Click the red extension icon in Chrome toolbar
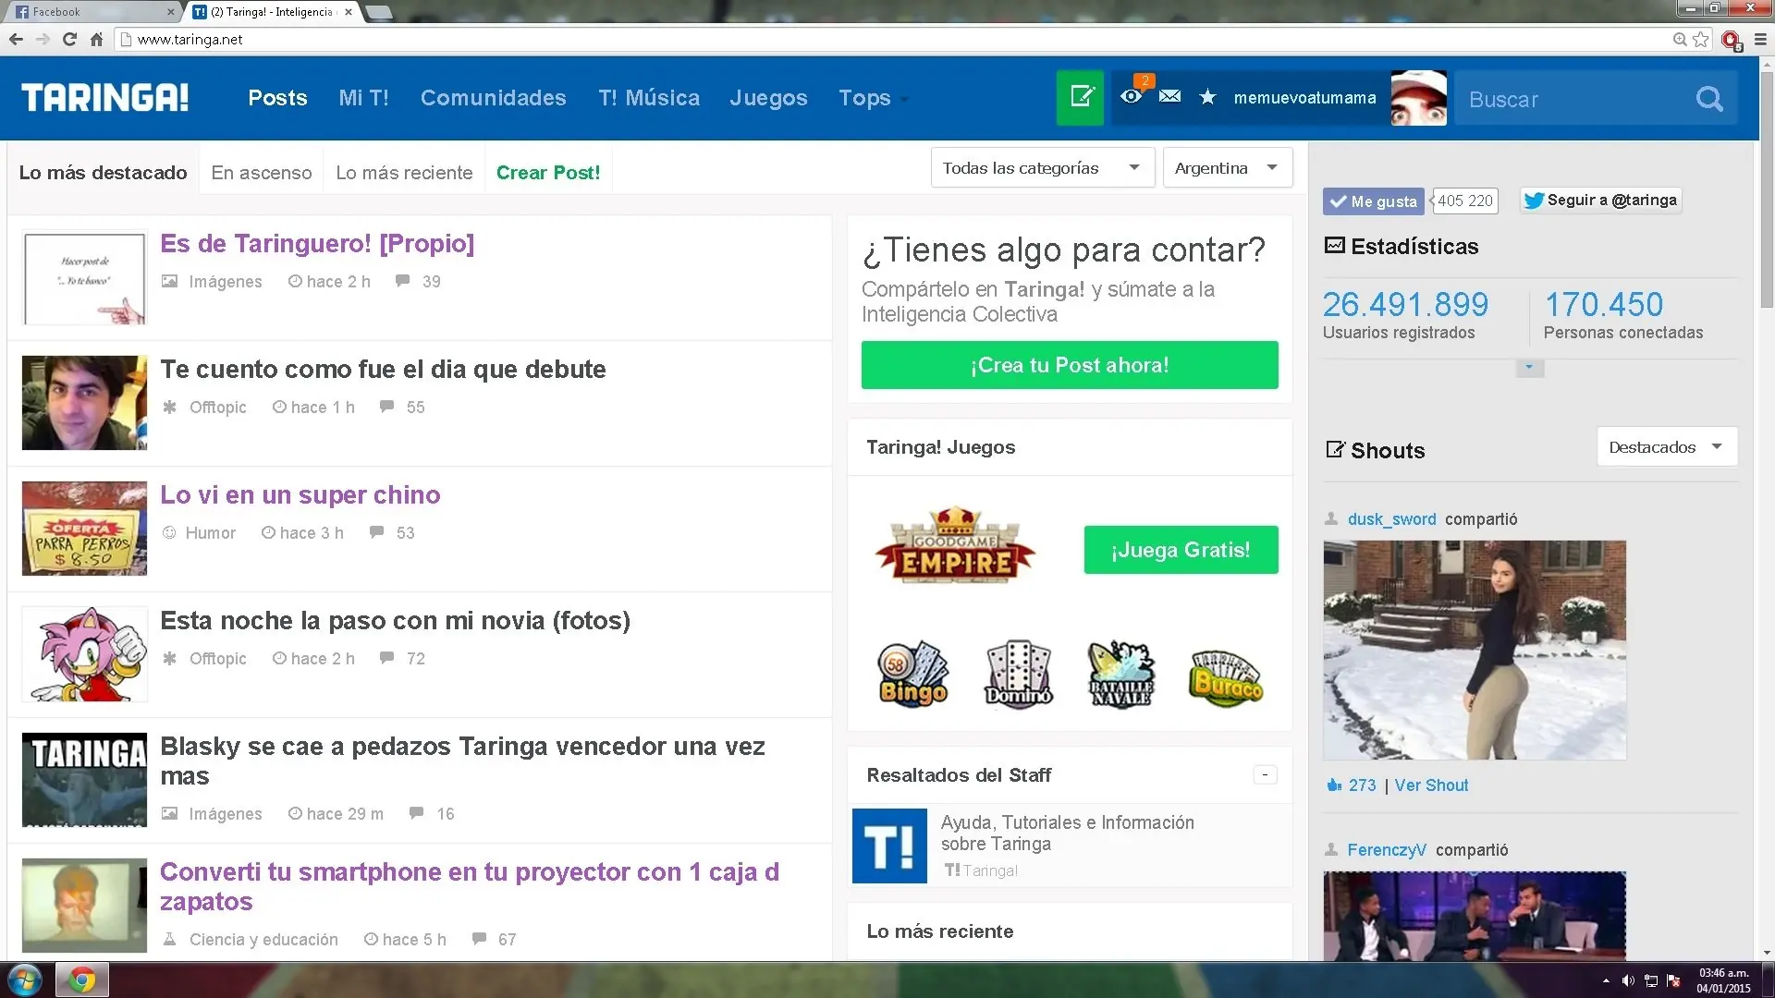The width and height of the screenshot is (1775, 998). 1731,40
